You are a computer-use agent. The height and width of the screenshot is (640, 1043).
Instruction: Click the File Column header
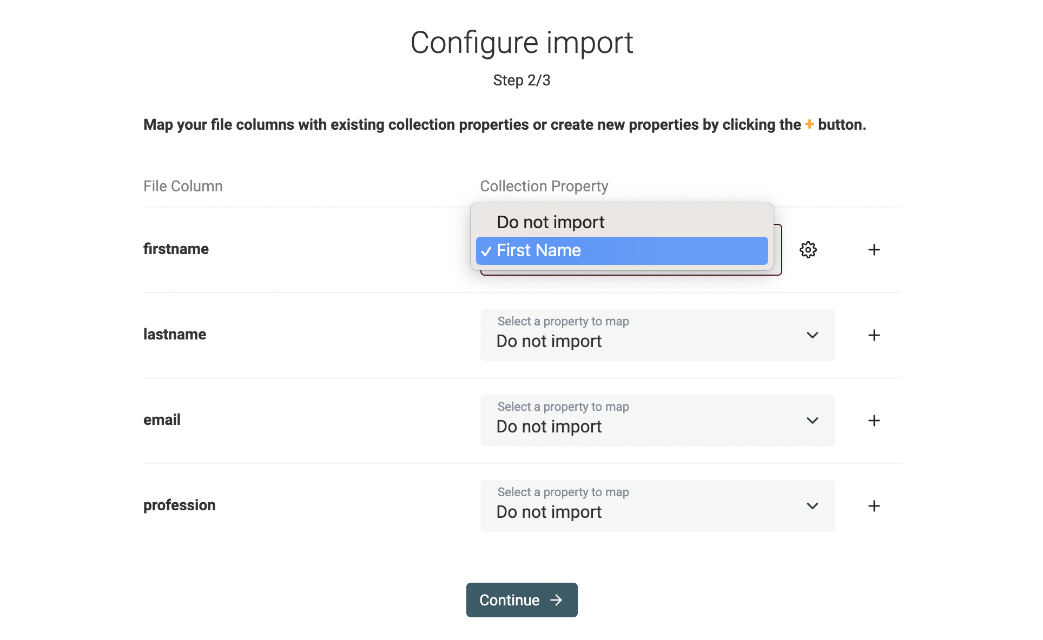[x=183, y=186]
